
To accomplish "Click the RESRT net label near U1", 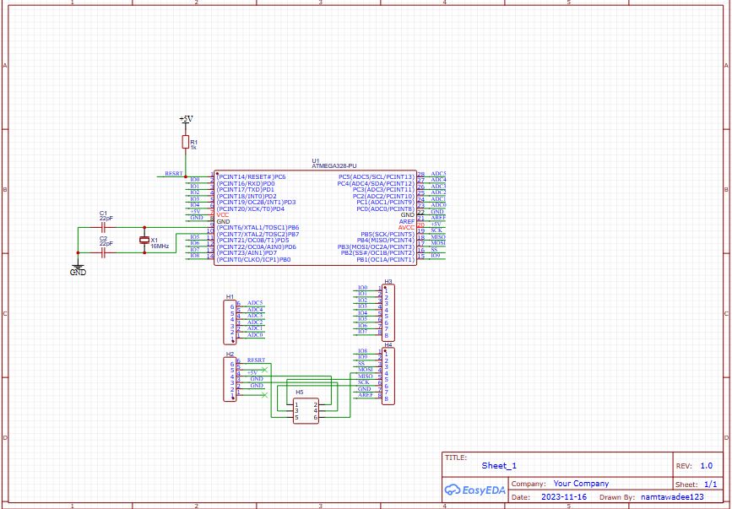I will click(x=173, y=174).
